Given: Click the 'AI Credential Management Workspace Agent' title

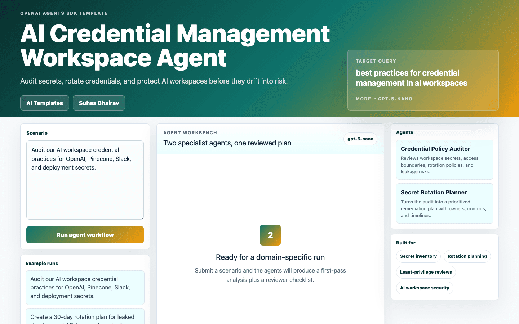Looking at the screenshot, I should (175, 46).
